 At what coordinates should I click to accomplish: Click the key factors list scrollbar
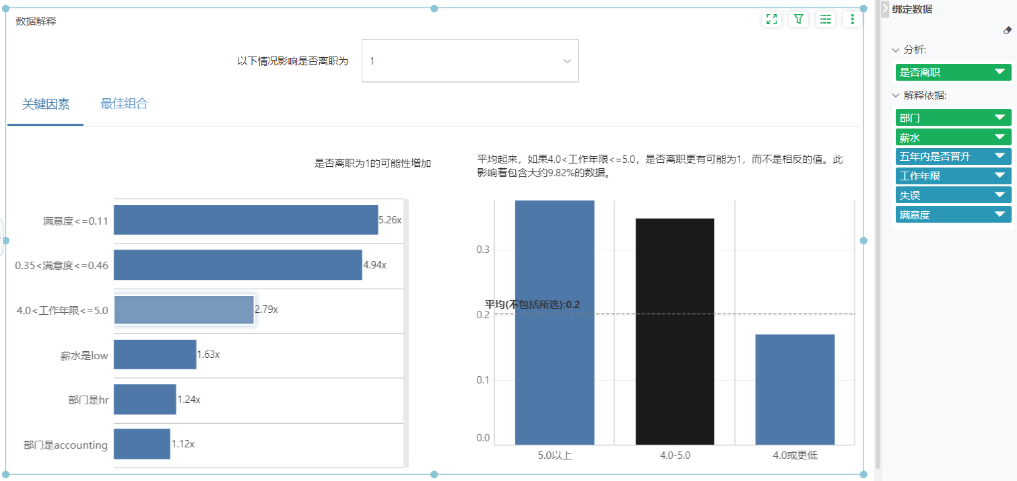pos(406,332)
